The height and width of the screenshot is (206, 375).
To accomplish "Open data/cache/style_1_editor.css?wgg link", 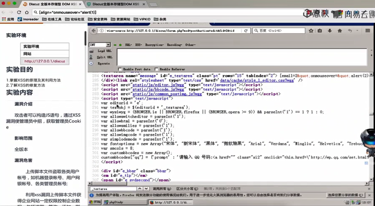I will [x=257, y=80].
